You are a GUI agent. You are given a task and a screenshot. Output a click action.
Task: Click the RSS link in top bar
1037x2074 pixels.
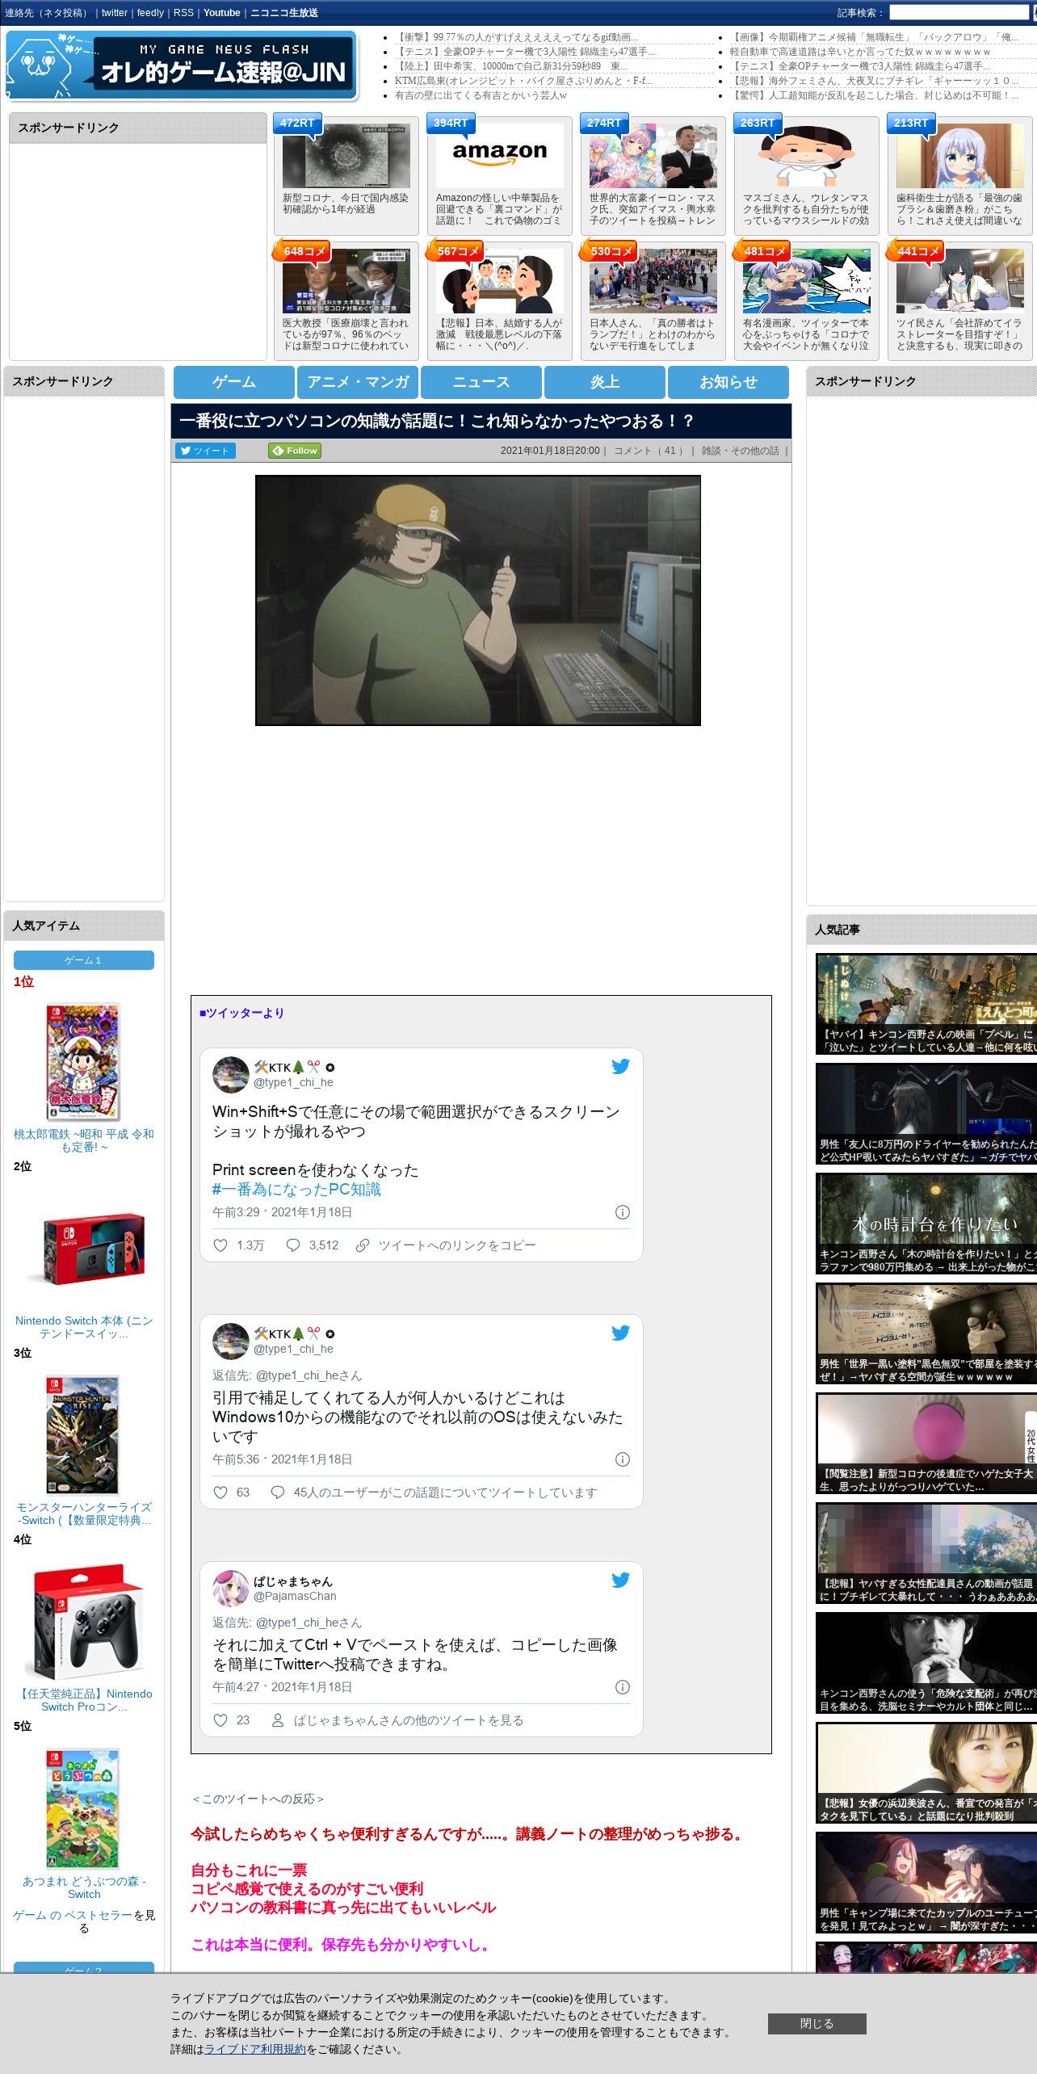point(183,13)
